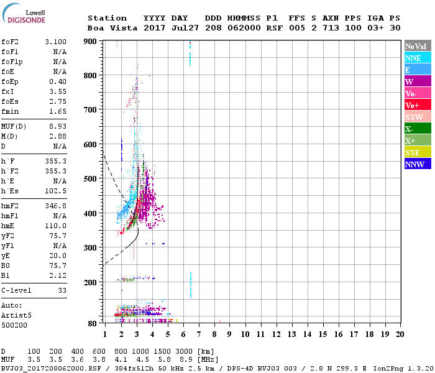Choose the X- dark green legend swatch

(x=417, y=129)
